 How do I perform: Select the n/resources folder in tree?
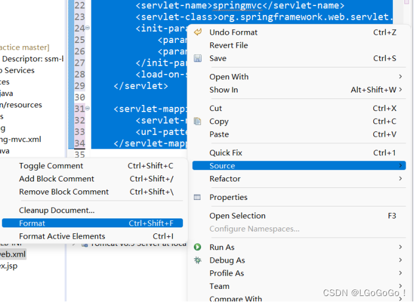coord(21,105)
